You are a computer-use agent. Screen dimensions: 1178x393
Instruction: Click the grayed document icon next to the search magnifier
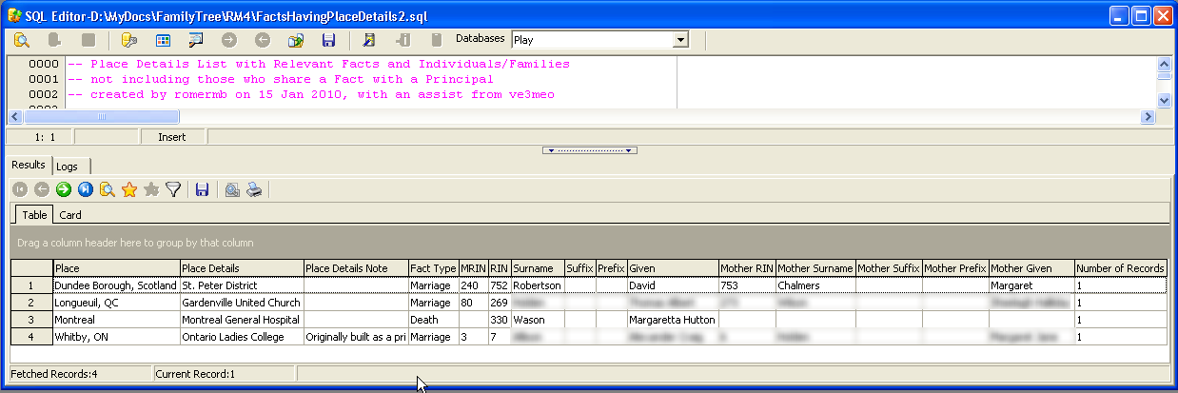pyautogui.click(x=54, y=40)
